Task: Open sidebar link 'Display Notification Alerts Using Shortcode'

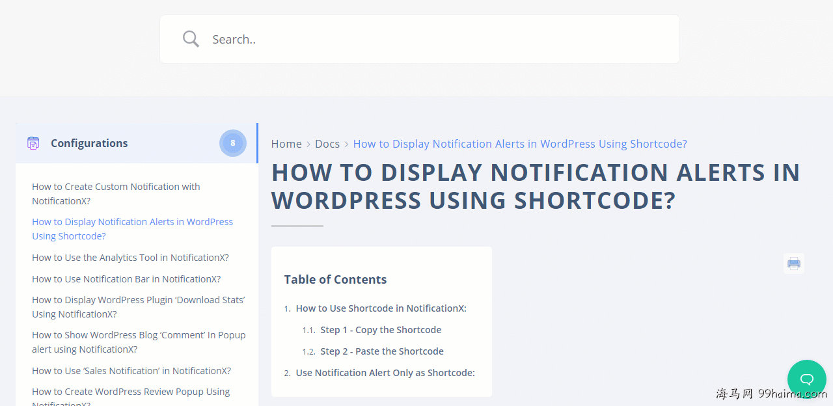Action: pyautogui.click(x=132, y=229)
